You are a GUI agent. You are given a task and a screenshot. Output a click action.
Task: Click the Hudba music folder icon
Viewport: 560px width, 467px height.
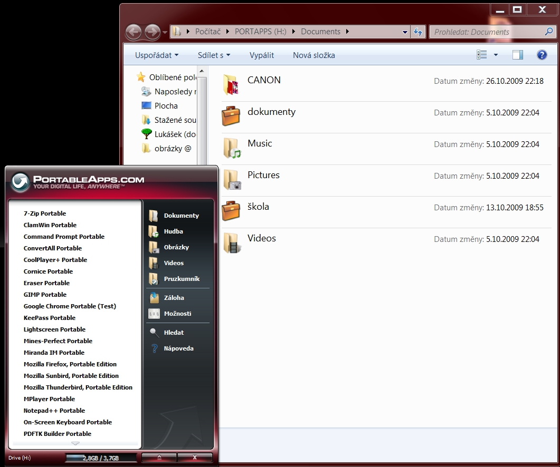pos(154,231)
